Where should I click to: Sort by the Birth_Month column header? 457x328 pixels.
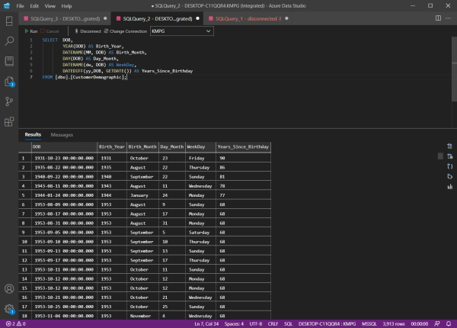tap(141, 146)
